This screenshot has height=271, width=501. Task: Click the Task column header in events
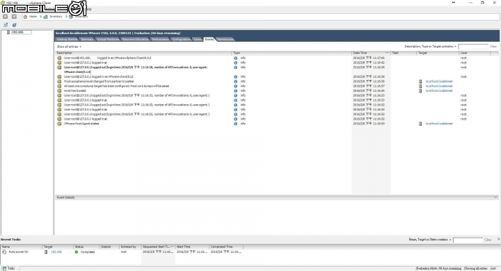pyautogui.click(x=404, y=53)
